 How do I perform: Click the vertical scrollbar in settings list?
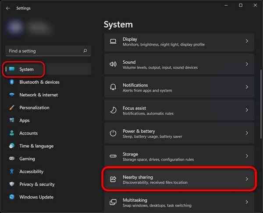(260, 88)
